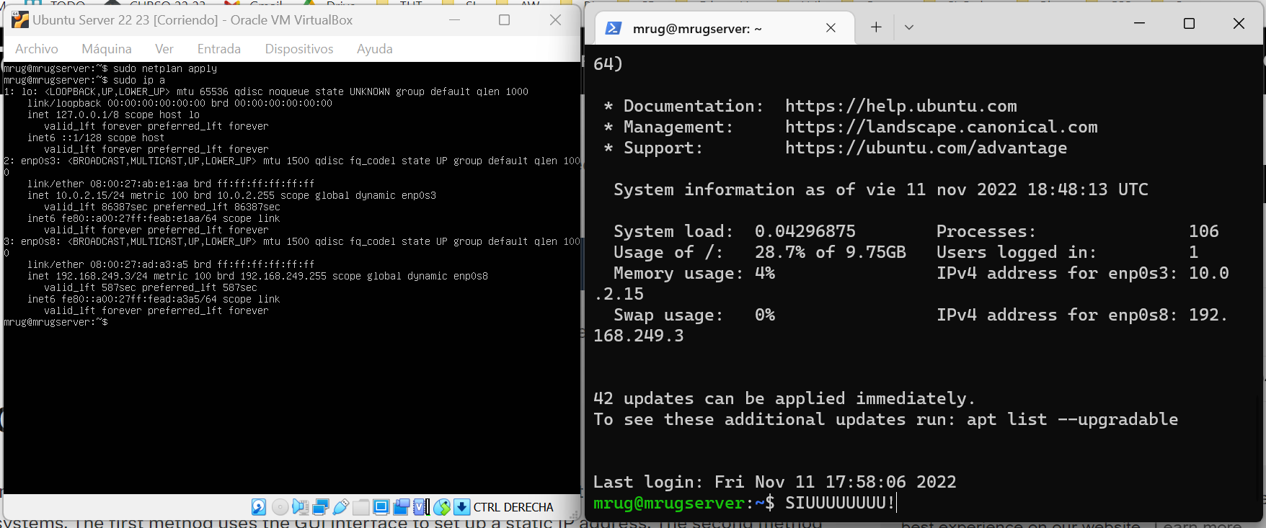Click the 'IPv4 address for enp0s8' text

1057,315
